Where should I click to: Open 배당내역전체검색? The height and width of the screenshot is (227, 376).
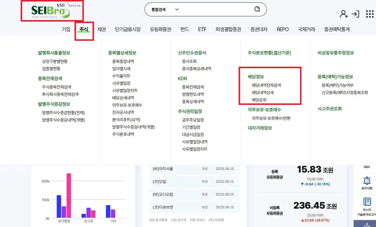(266, 85)
